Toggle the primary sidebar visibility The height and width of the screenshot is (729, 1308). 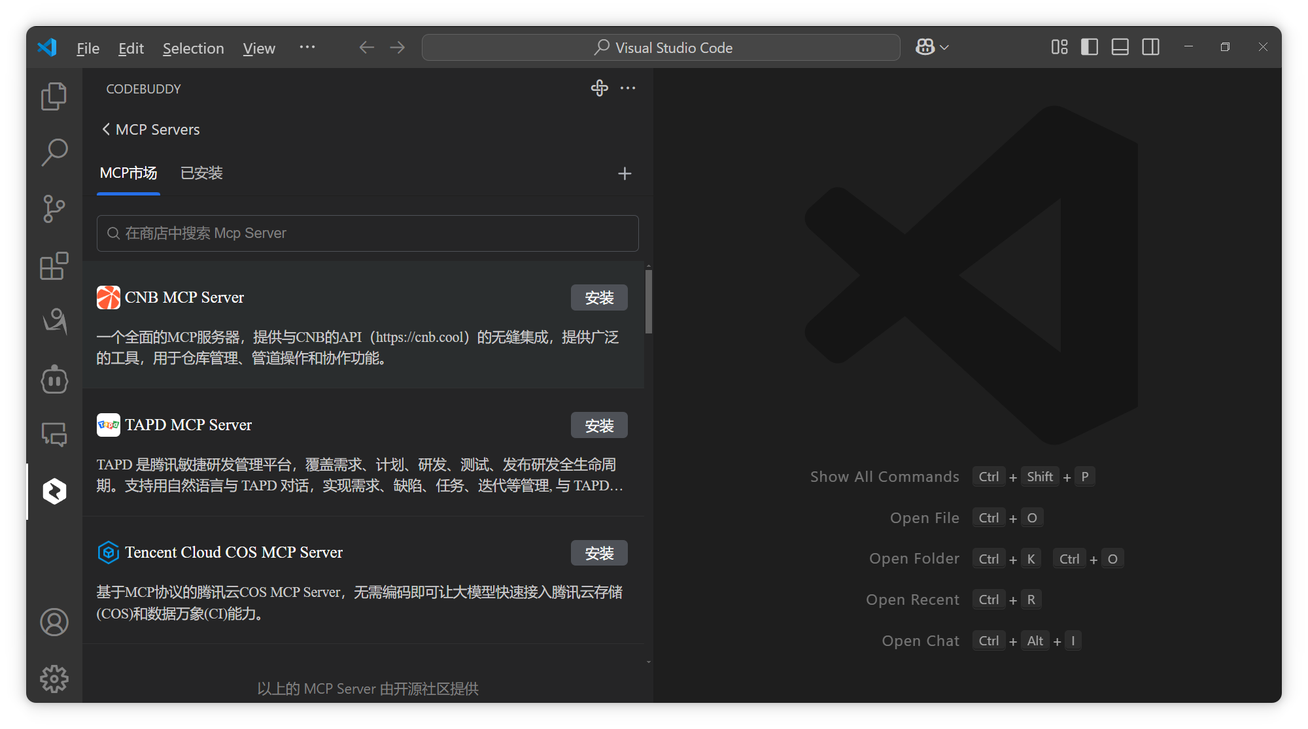pos(1089,47)
